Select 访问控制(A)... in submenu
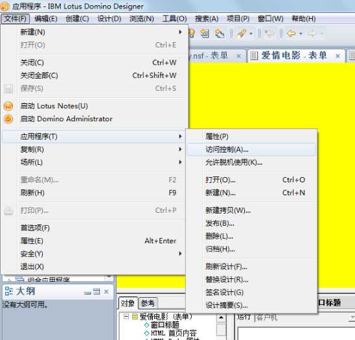 [x=251, y=149]
